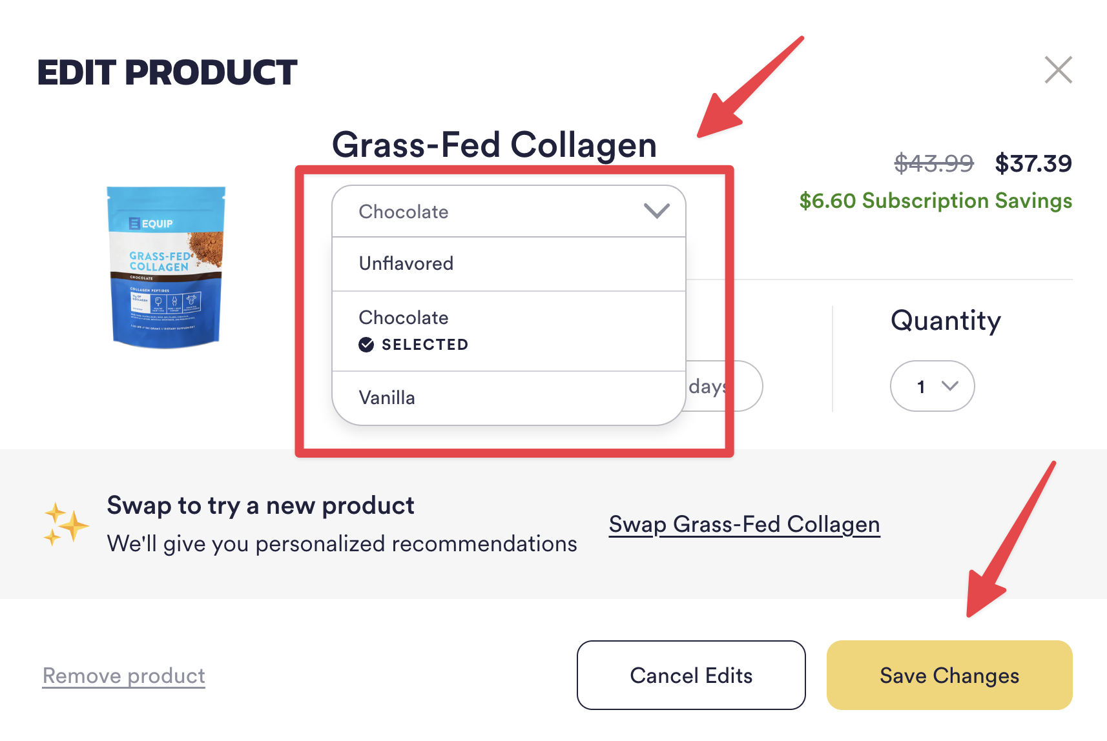The width and height of the screenshot is (1107, 741).
Task: Click the quantity chevron arrow
Action: click(949, 386)
